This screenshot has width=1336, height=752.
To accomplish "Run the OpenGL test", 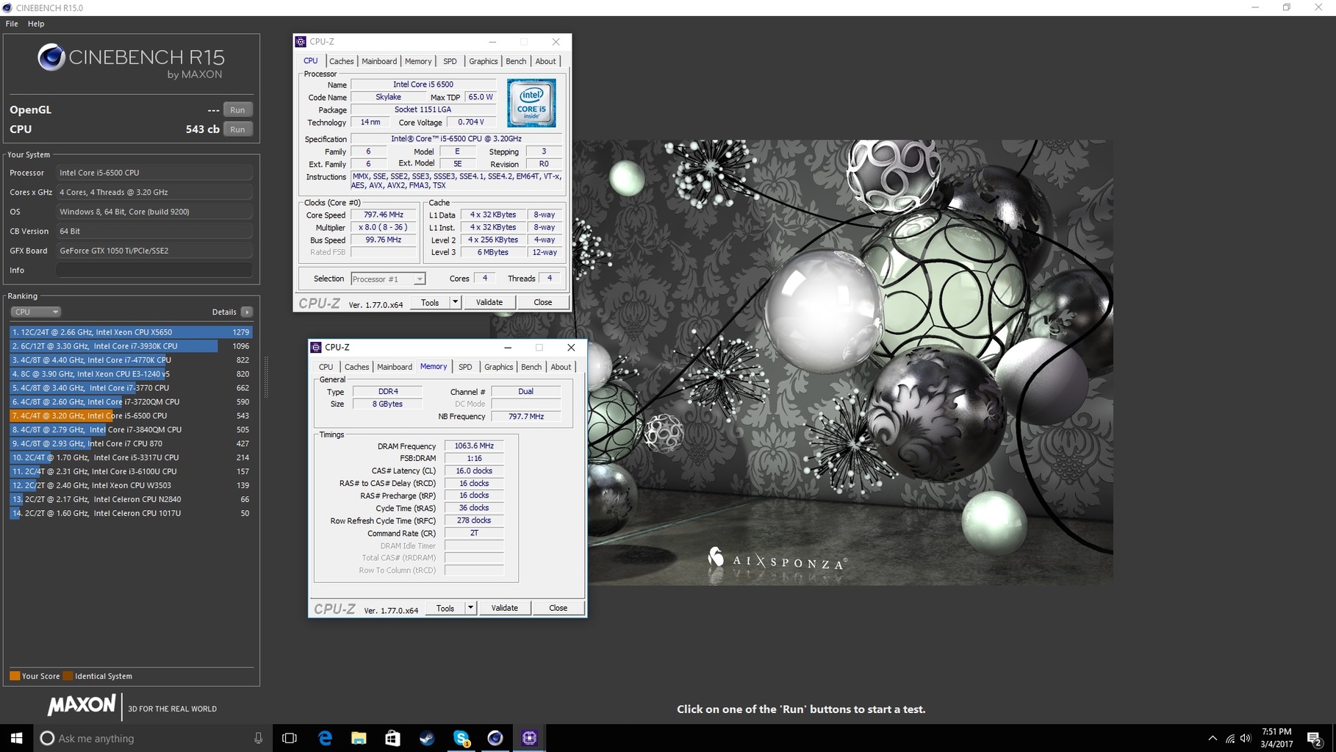I will [x=237, y=110].
